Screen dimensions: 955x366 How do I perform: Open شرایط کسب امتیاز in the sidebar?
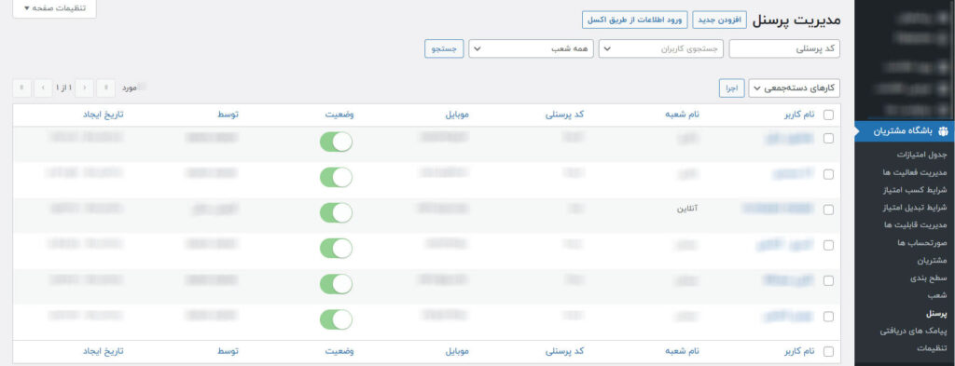[915, 190]
